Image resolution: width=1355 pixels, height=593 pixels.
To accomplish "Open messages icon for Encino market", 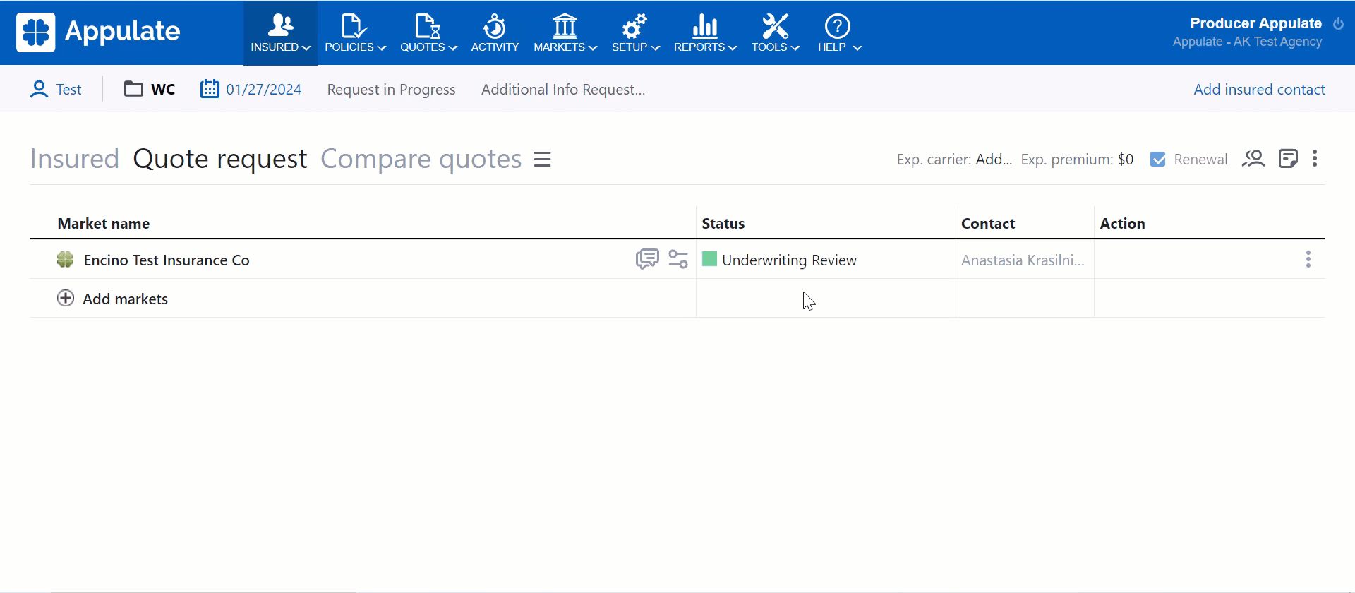I will pos(646,259).
